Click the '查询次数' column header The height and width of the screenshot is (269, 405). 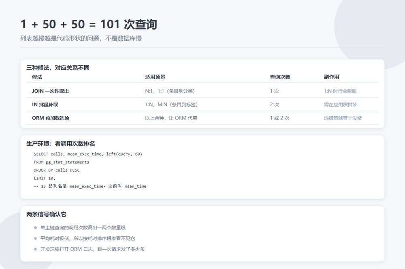click(x=280, y=77)
